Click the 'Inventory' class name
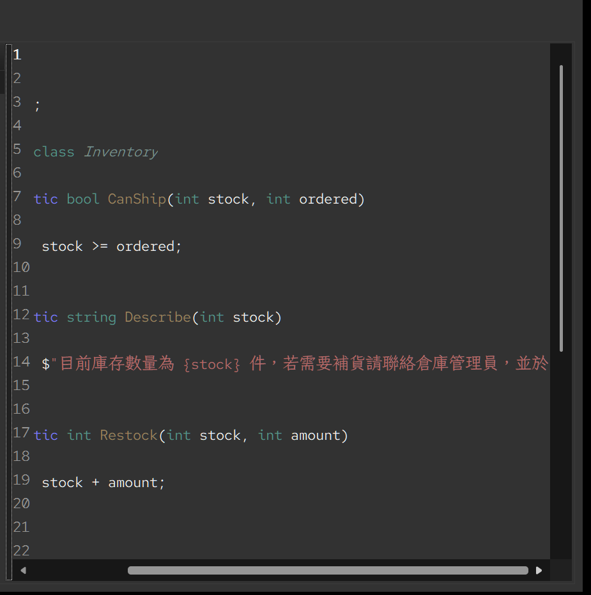Image resolution: width=591 pixels, height=595 pixels. click(x=121, y=152)
